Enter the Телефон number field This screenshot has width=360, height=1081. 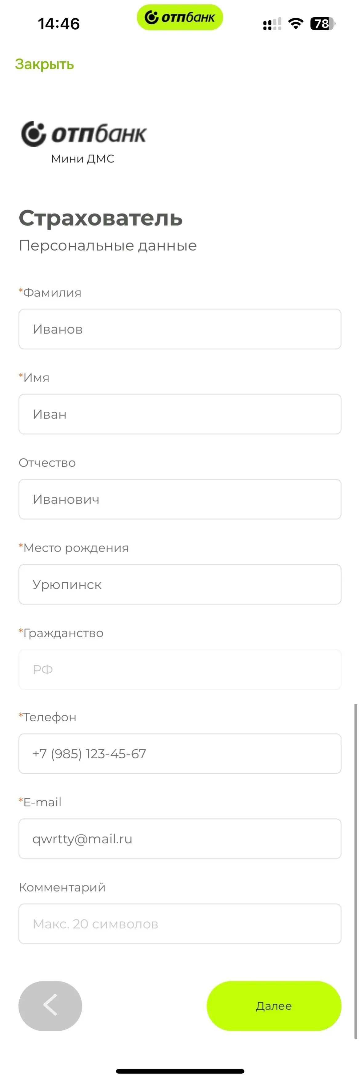click(x=180, y=754)
